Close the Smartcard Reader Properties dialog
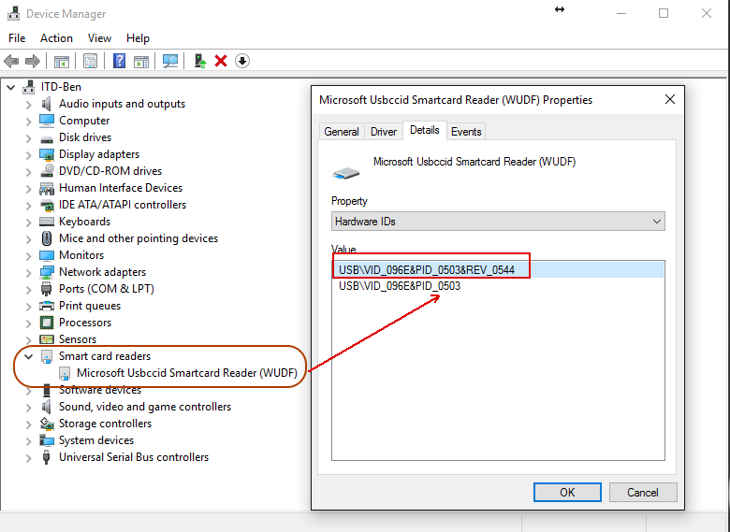The width and height of the screenshot is (730, 532). 669,99
